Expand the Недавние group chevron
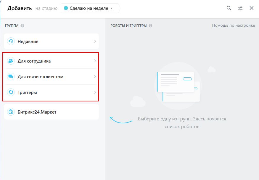Image resolution: width=259 pixels, height=180 pixels. (95, 41)
